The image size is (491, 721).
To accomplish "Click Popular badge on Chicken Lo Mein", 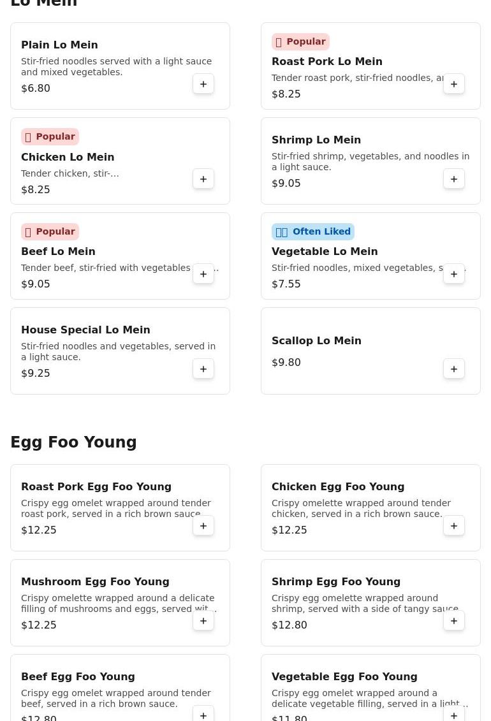I will coord(50,137).
